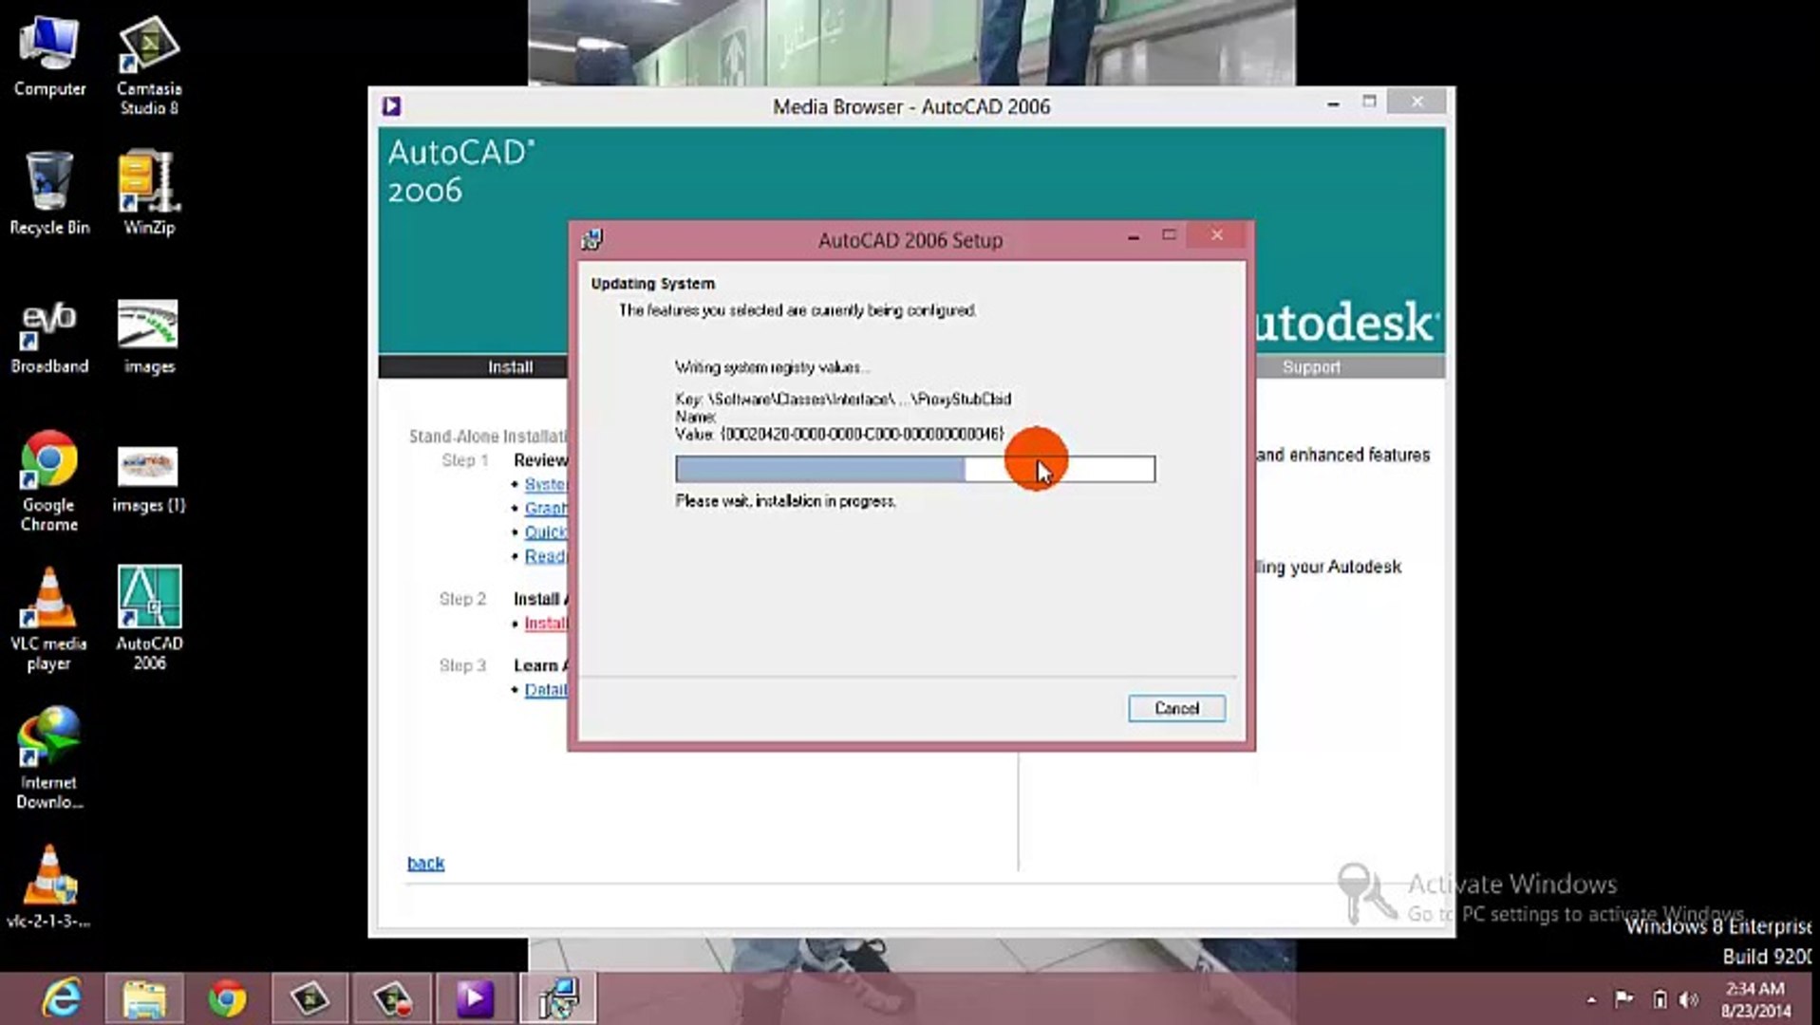Click the installation progress bar

[x=915, y=469]
